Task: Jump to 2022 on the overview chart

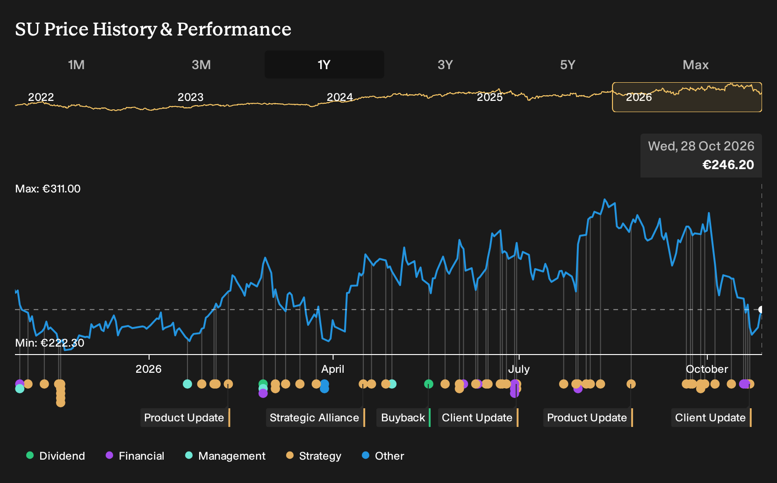Action: [41, 97]
